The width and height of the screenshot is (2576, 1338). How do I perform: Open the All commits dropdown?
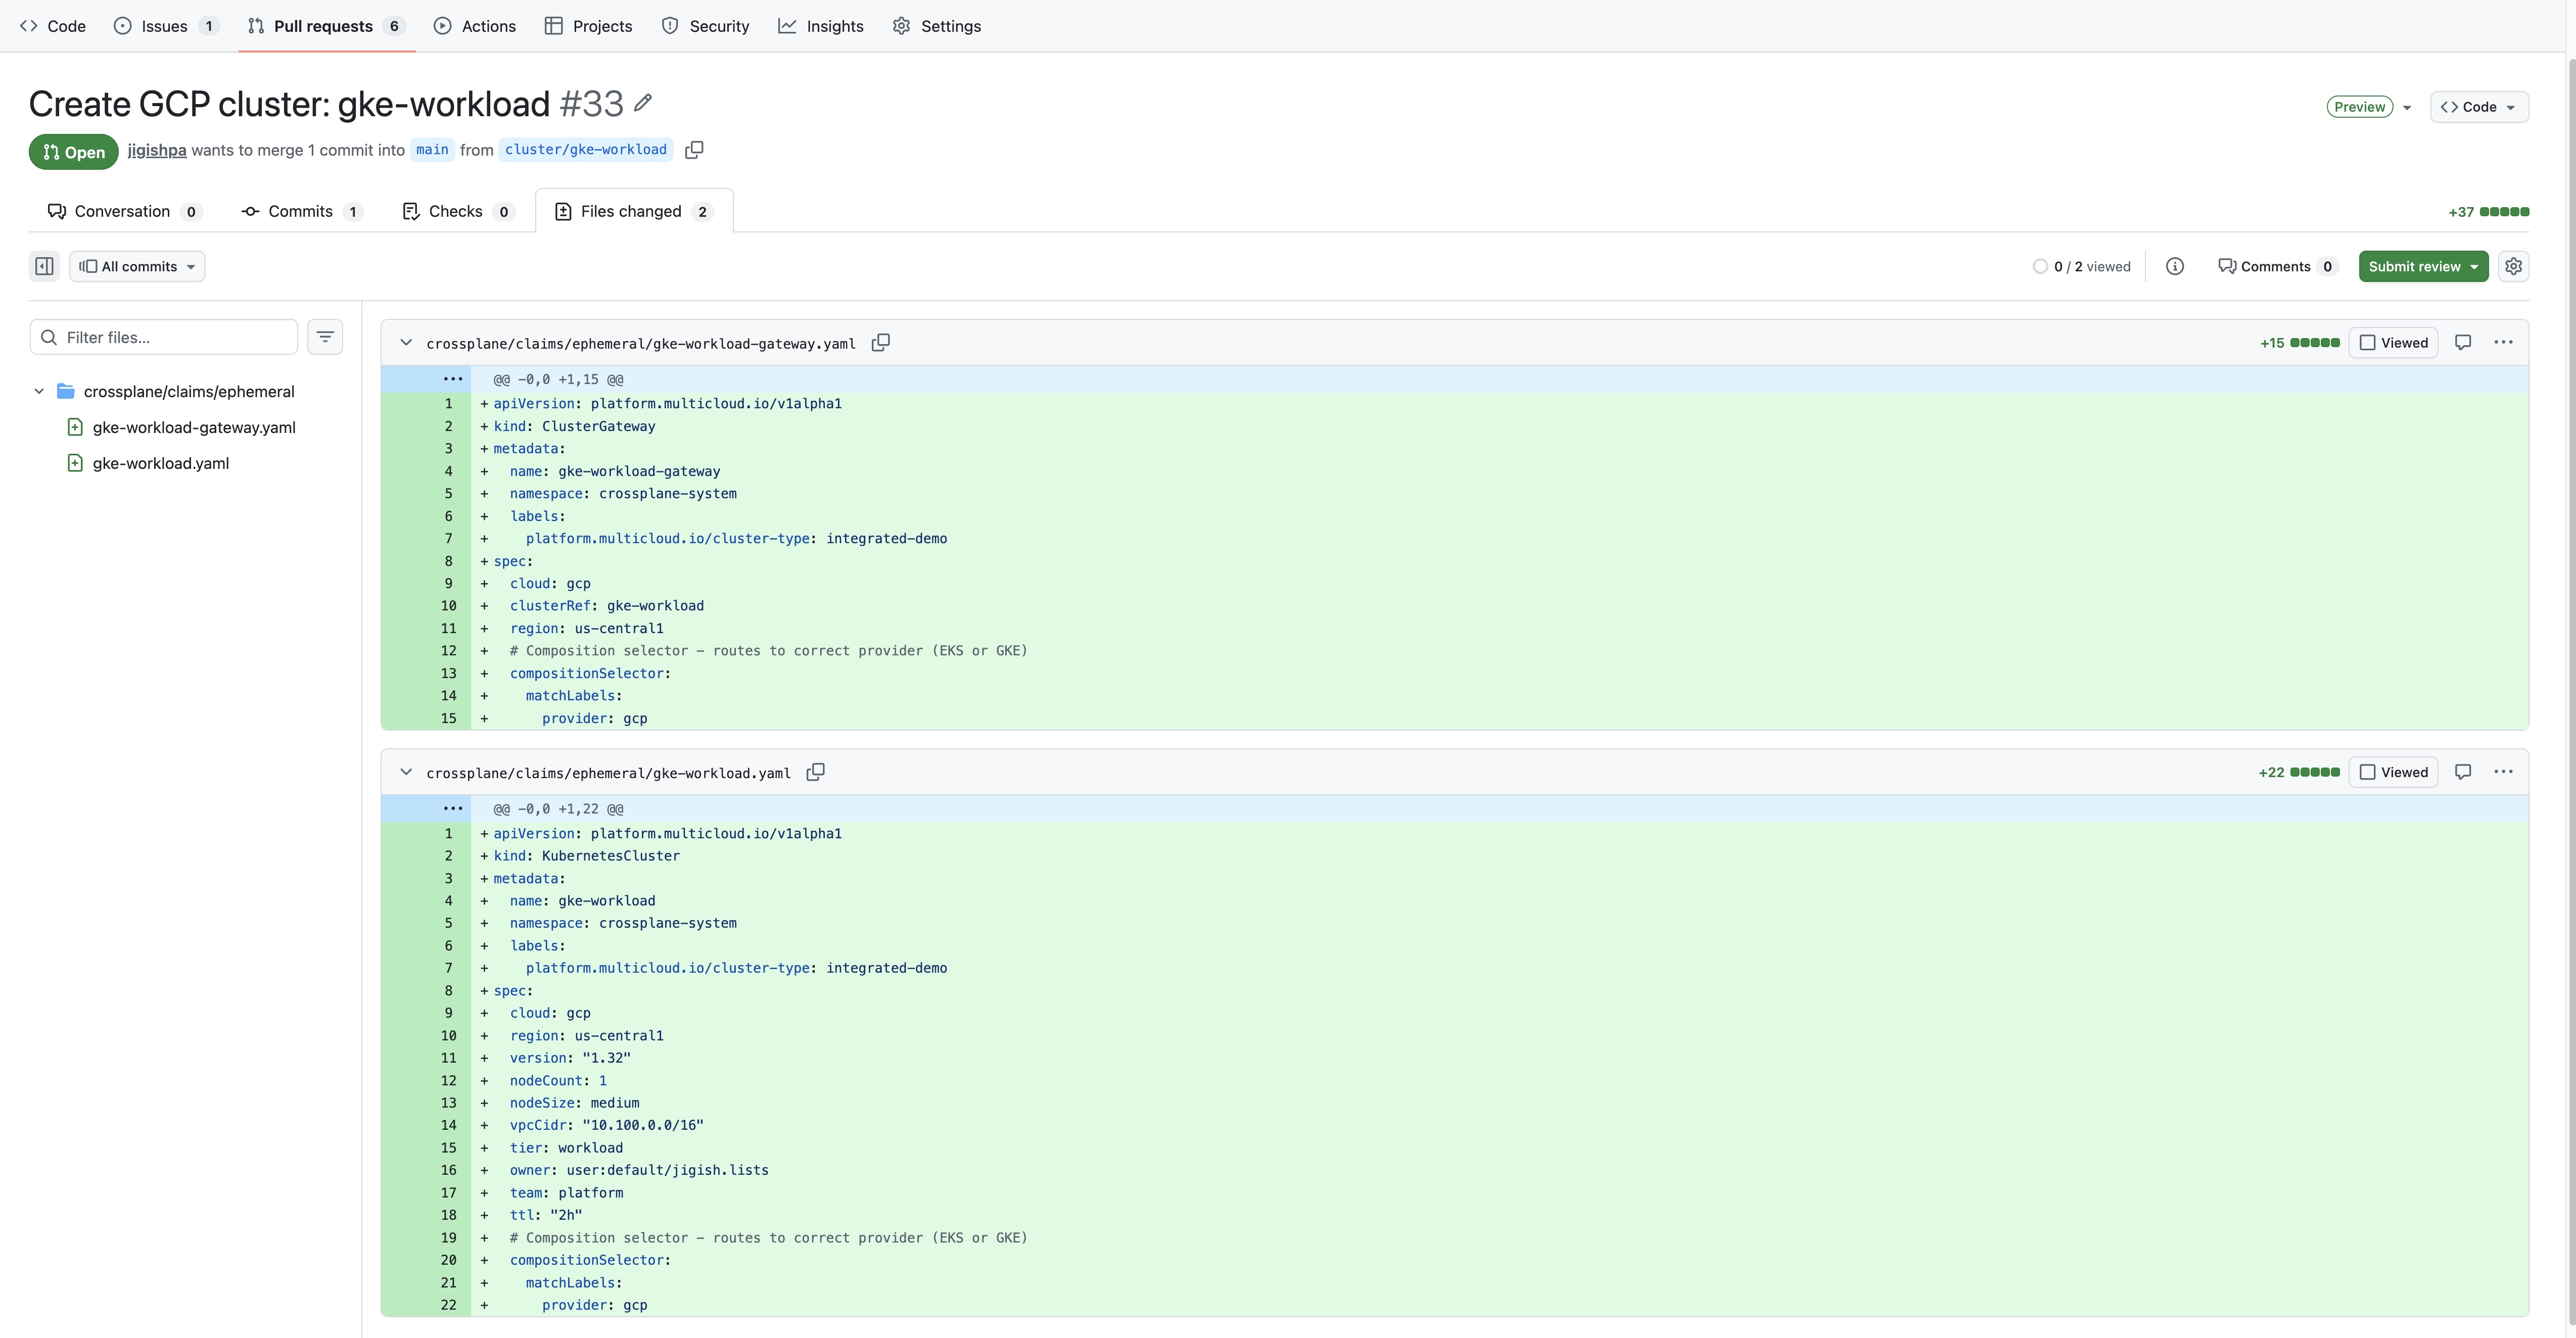(x=137, y=265)
